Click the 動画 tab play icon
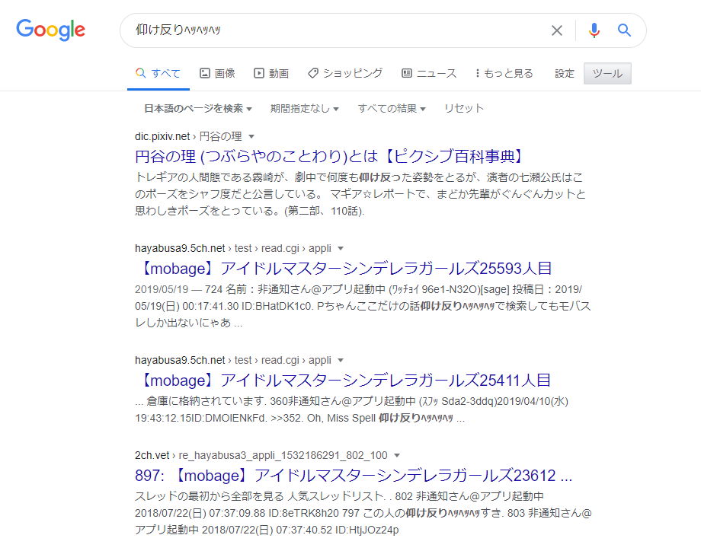 pyautogui.click(x=259, y=73)
